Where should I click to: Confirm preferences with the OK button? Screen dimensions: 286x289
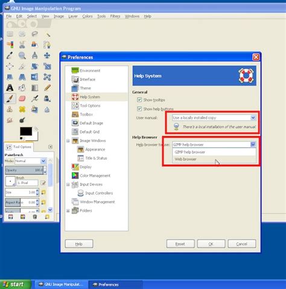[x=211, y=244]
